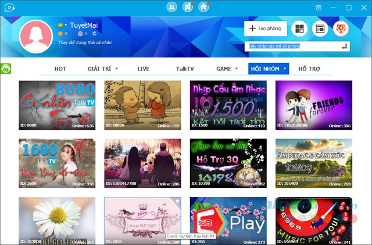Click the Tạo phòng button

tap(266, 28)
